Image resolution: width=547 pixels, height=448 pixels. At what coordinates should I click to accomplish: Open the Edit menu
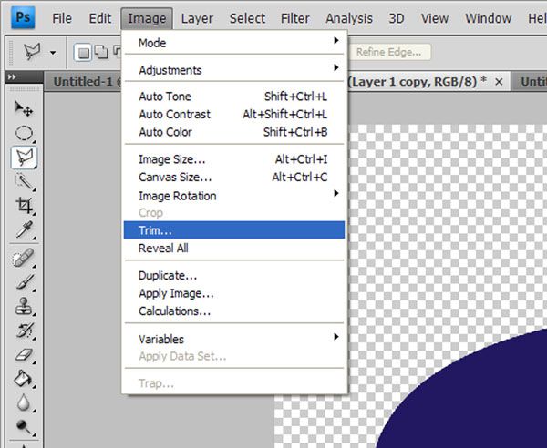coord(99,18)
